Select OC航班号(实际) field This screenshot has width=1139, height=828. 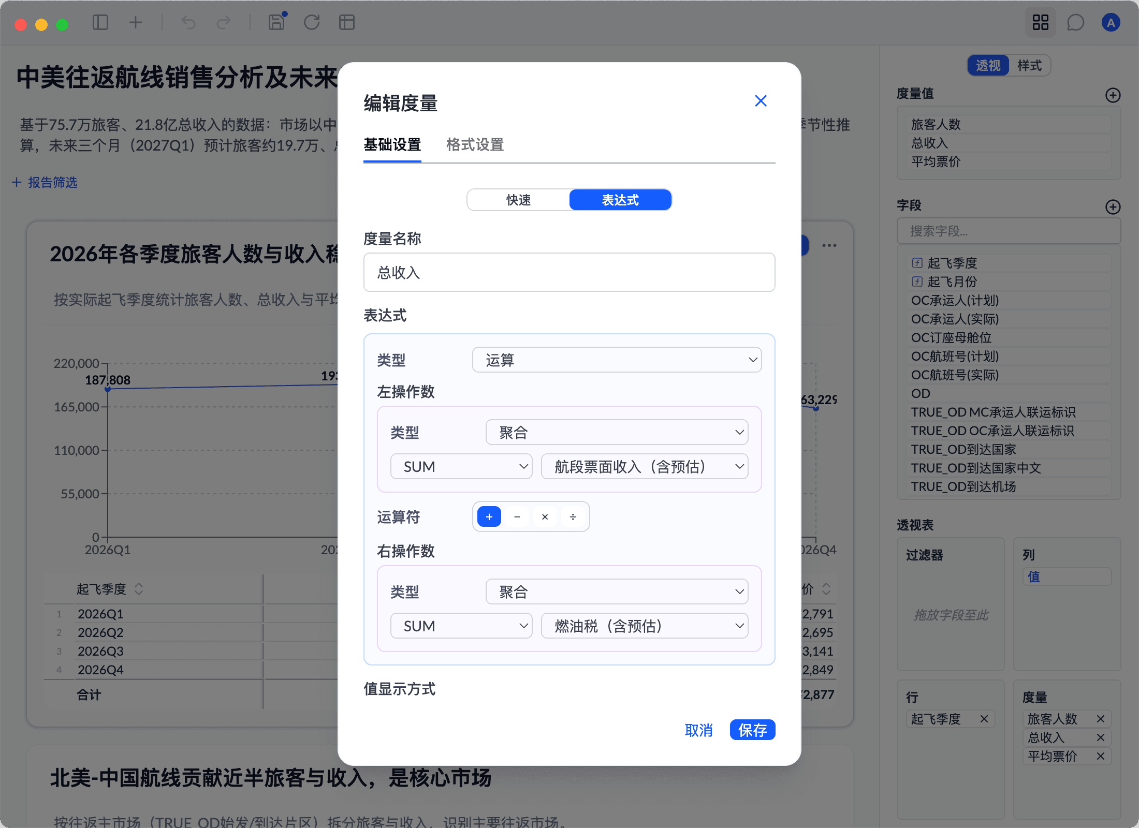1009,375
